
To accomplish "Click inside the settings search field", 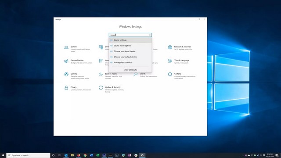I will 129,35.
